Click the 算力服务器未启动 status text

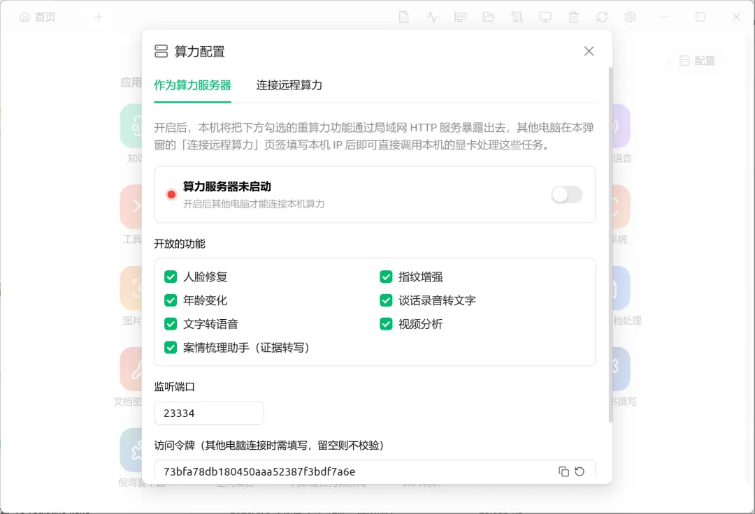tap(226, 186)
